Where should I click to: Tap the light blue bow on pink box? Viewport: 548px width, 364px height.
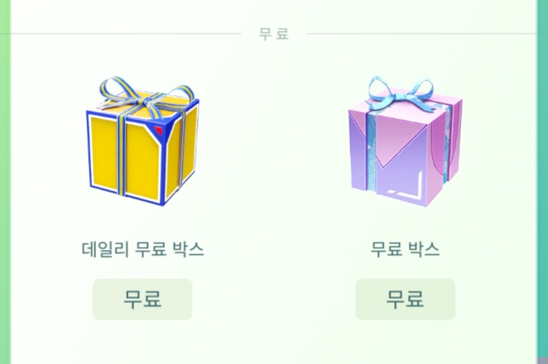[x=401, y=93]
